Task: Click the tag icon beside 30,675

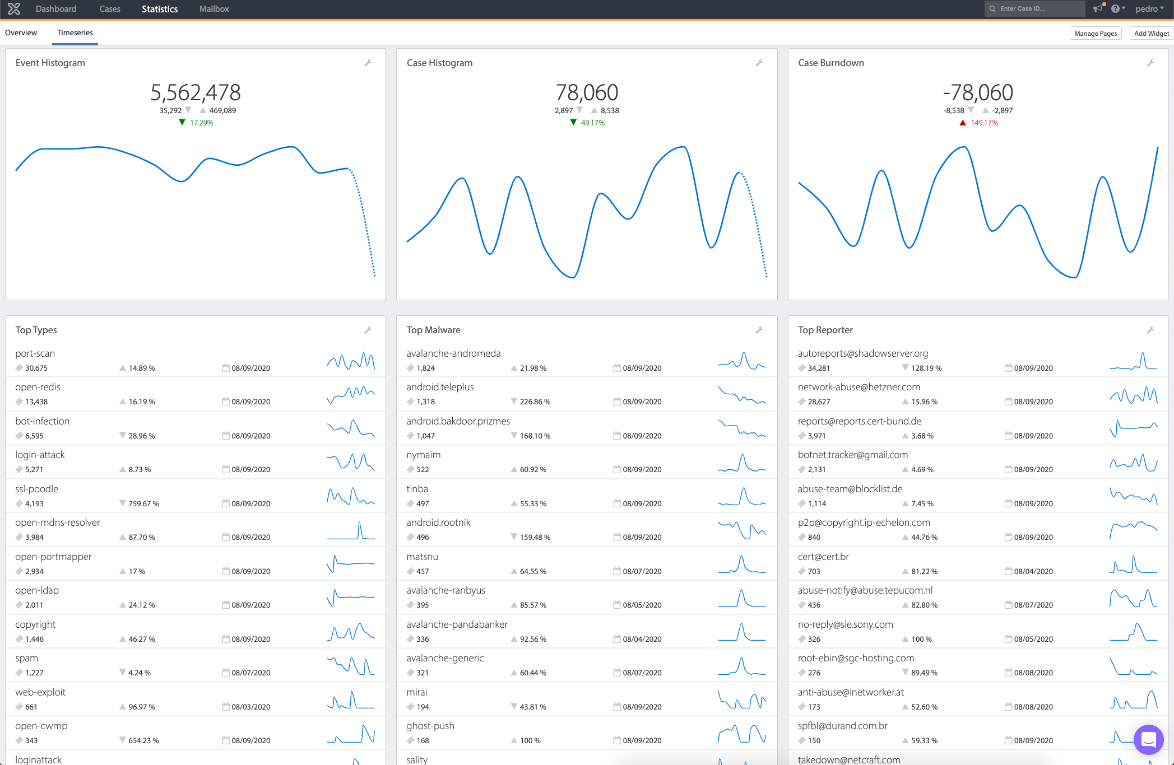Action: pyautogui.click(x=19, y=368)
